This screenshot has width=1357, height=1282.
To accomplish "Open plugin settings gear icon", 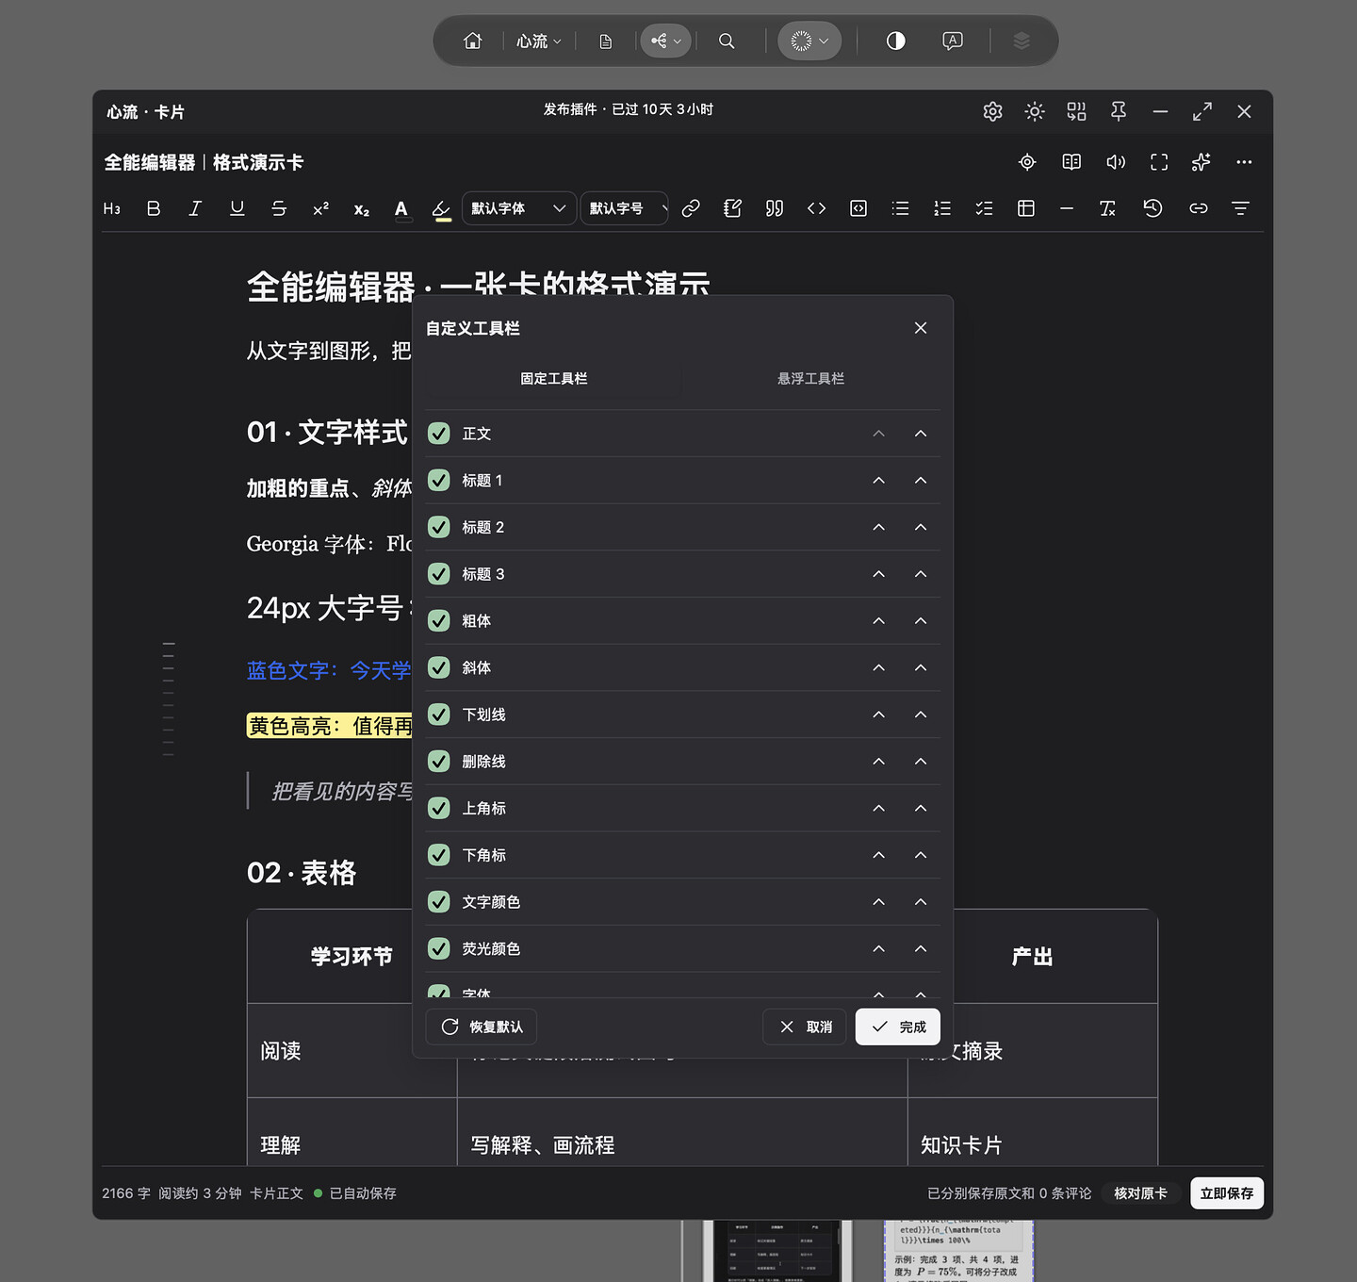I will click(x=992, y=111).
